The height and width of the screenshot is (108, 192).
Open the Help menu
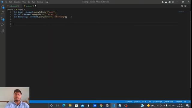[x=46, y=2]
